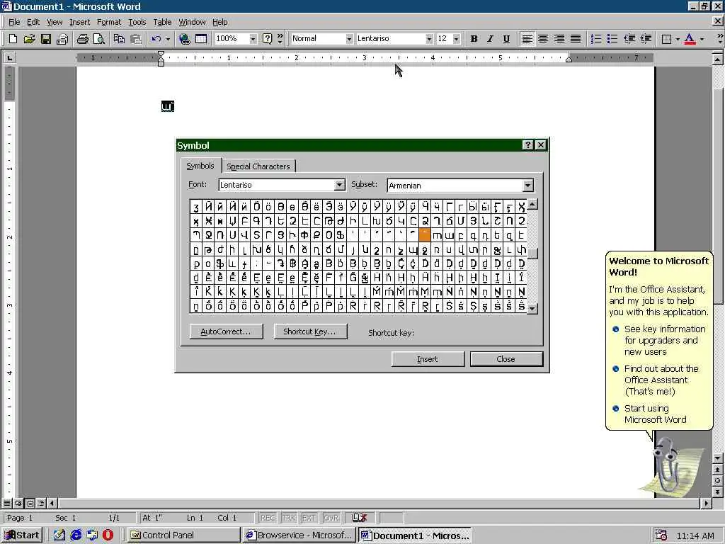The width and height of the screenshot is (725, 544).
Task: Click the Shortcut Key... button
Action: click(310, 331)
